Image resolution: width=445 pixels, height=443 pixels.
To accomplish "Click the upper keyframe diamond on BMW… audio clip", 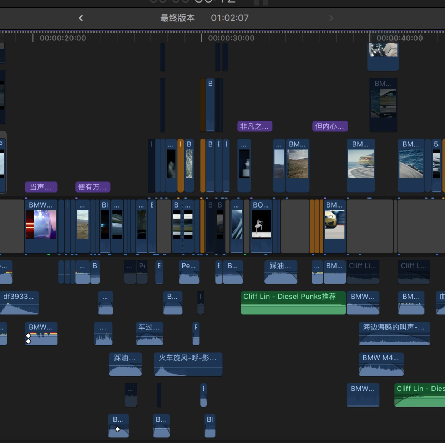I will tap(28, 335).
